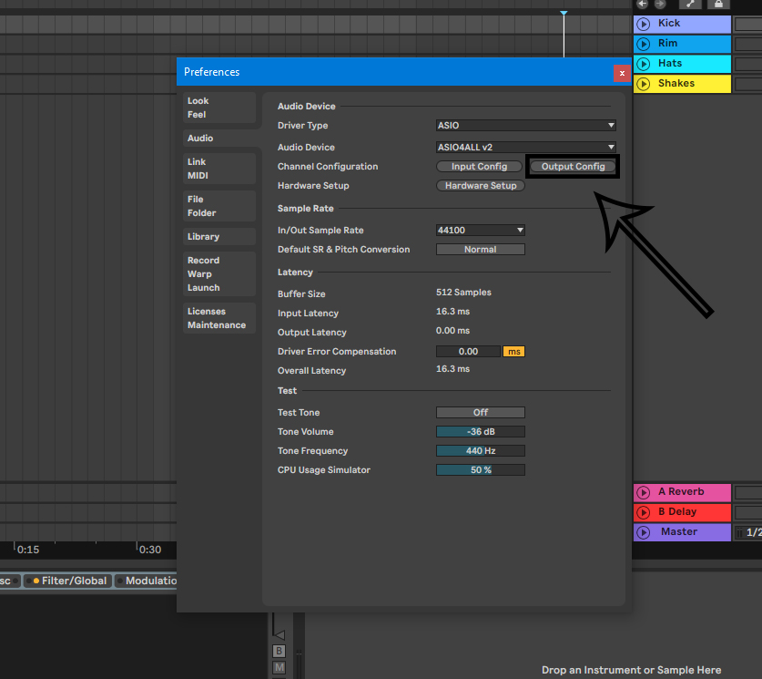Screen dimensions: 762x679
Task: Click the back arrow icon above track list
Action: pos(643,4)
